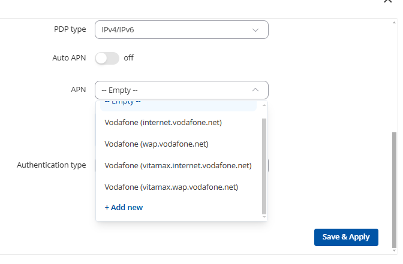Click + Add new APN entry
This screenshot has height=264, width=403.
[x=124, y=207]
